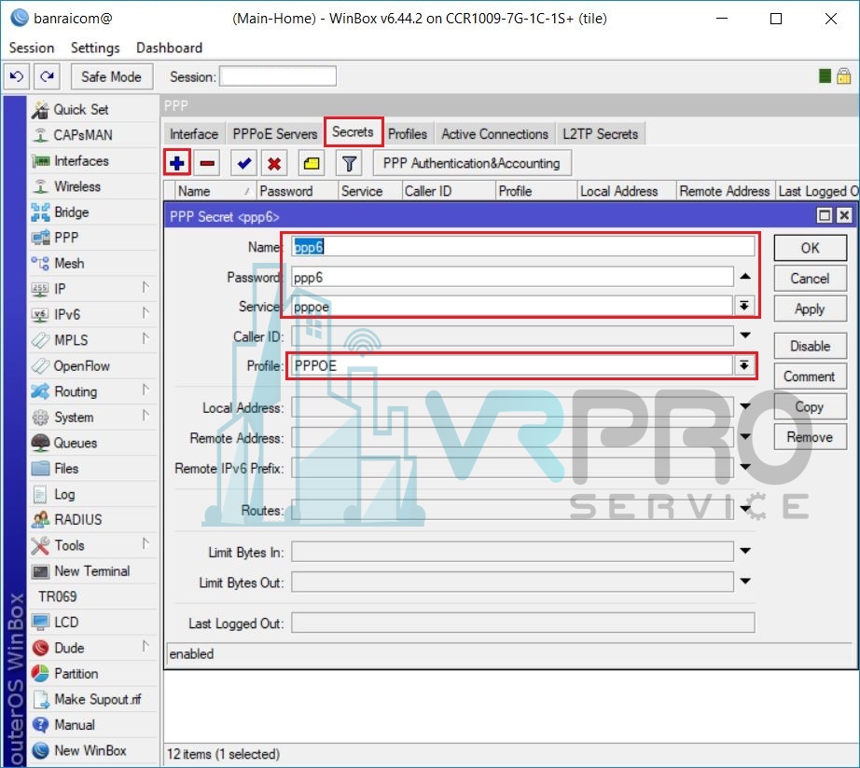Expand the Local Address field

coord(745,406)
